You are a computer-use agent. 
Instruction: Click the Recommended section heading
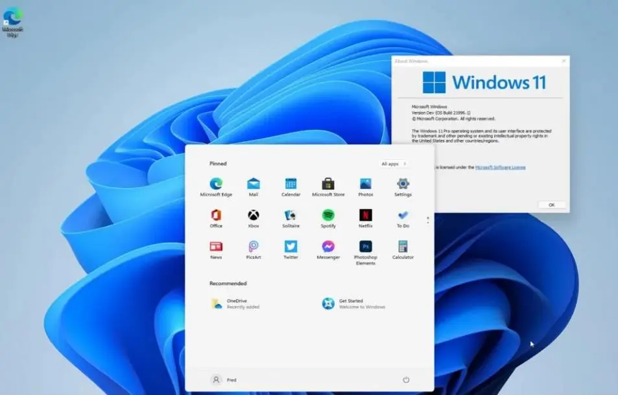click(x=228, y=283)
